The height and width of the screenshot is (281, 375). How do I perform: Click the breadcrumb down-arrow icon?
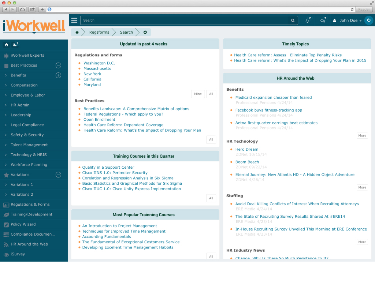click(145, 32)
